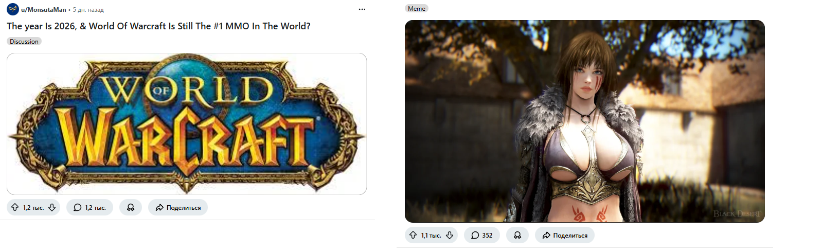Image resolution: width=822 pixels, height=252 pixels.
Task: Click the '5 дн. назад' timestamp
Action: coord(88,10)
